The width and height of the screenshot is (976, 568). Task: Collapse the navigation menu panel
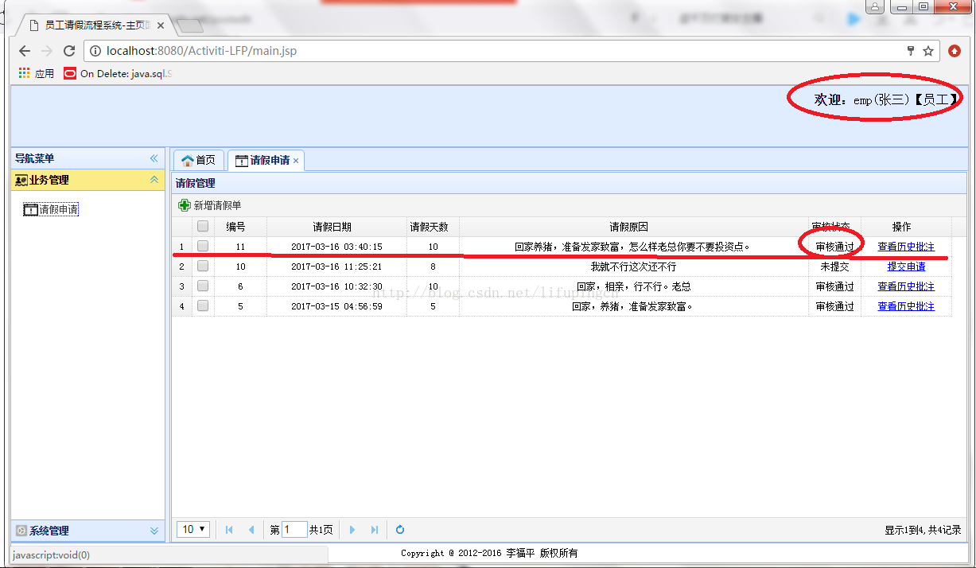[154, 158]
